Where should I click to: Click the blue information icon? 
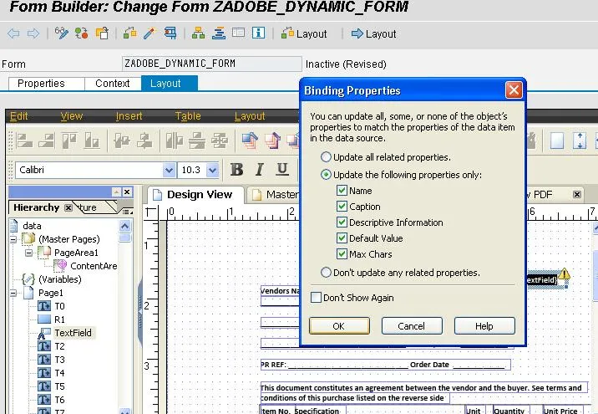click(258, 33)
